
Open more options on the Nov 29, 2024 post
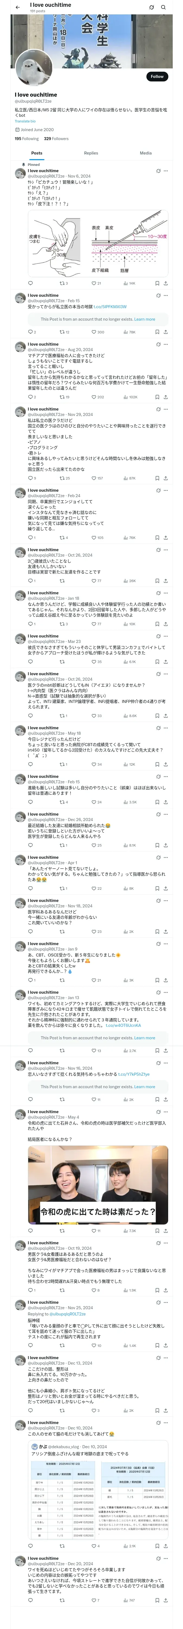click(x=166, y=409)
